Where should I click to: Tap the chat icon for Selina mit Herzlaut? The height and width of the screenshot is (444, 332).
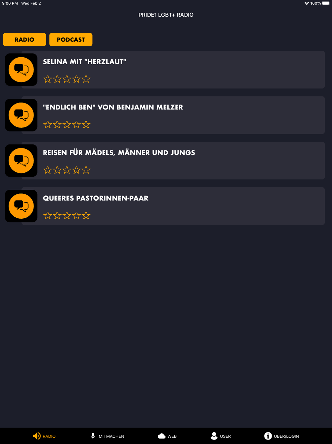[x=21, y=70]
